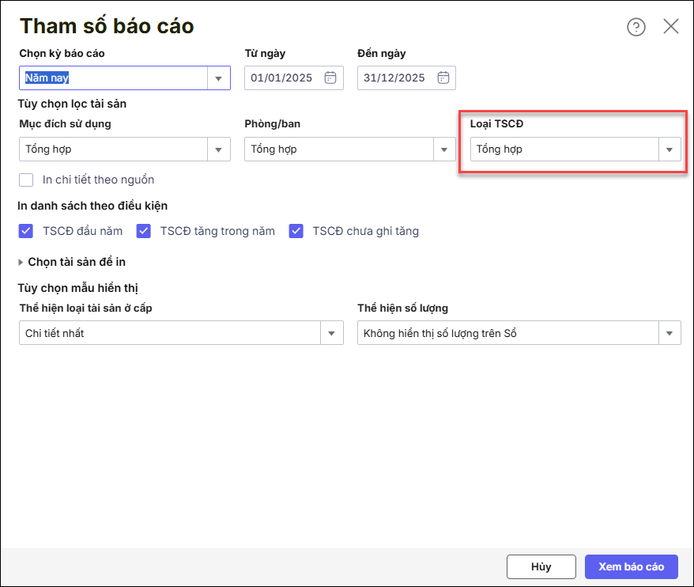The height and width of the screenshot is (587, 694).
Task: Click the help question mark icon
Action: tap(636, 27)
